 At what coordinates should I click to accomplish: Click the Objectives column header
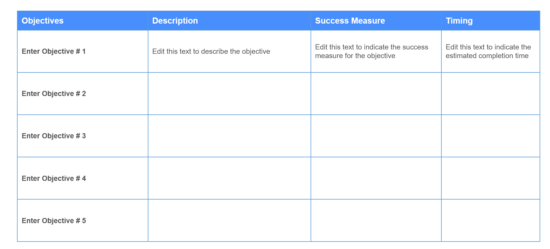click(43, 21)
